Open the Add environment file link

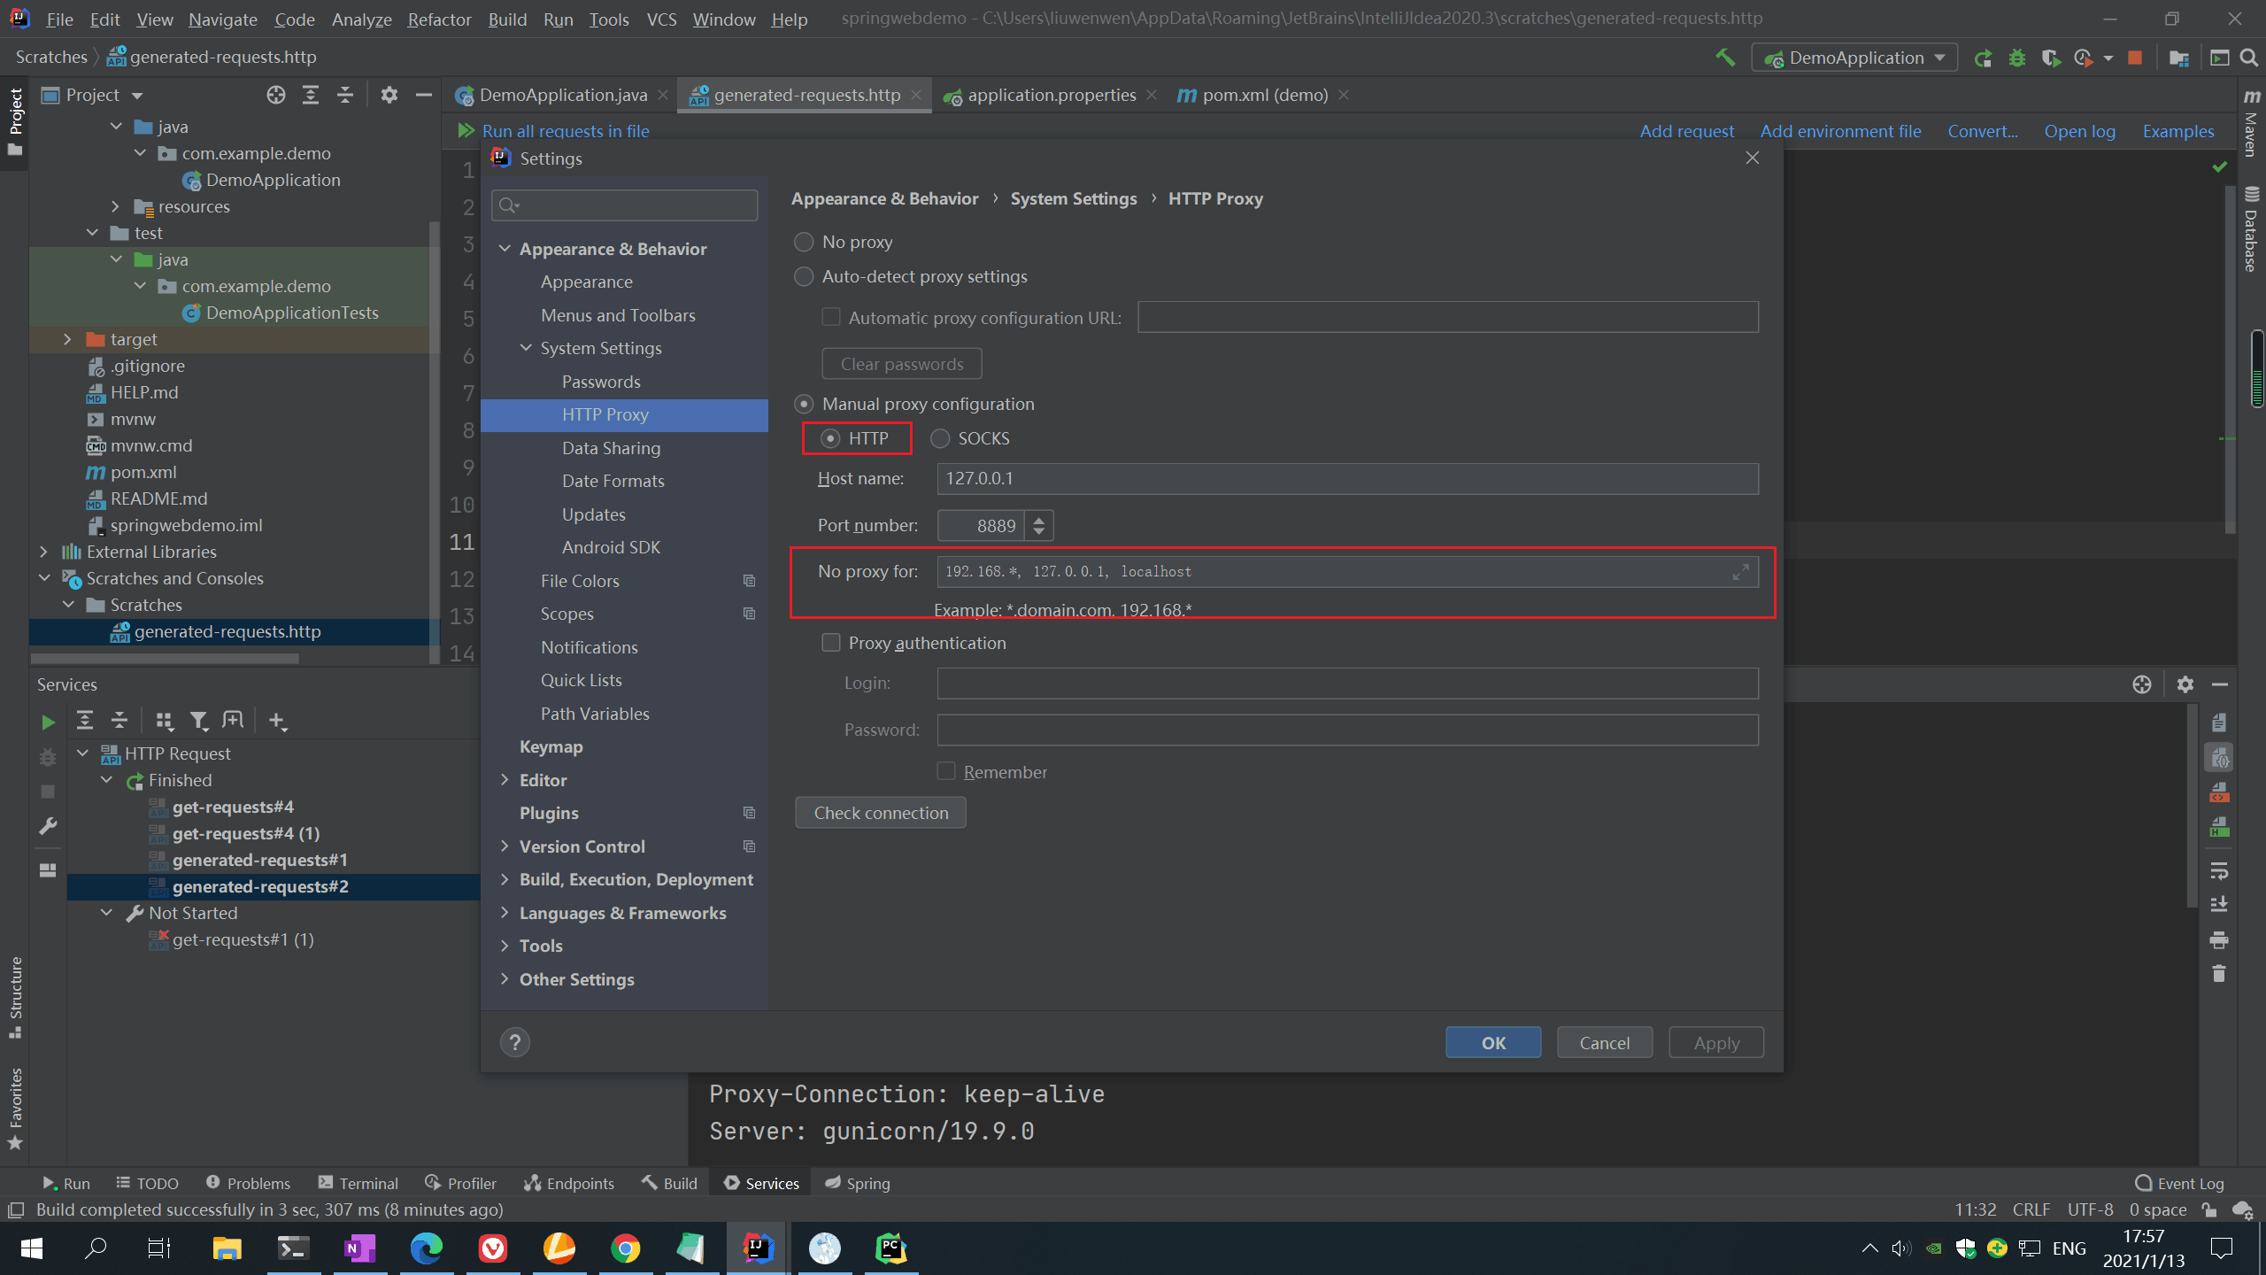click(x=1840, y=130)
